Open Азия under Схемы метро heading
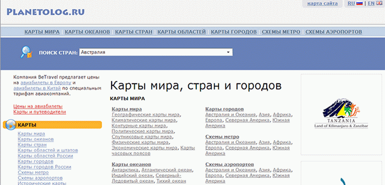Image resolution: width=385 pixels, height=185 pixels. point(264,142)
